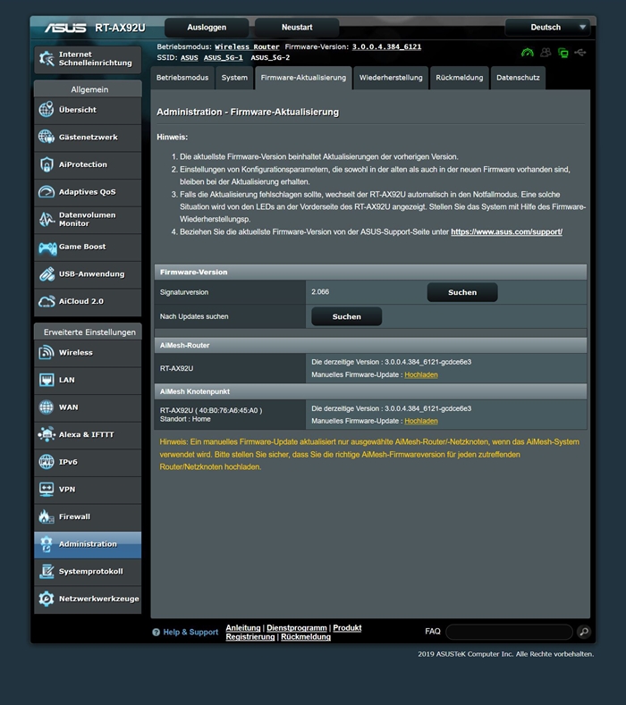Click the green speed gauge status icon
The width and height of the screenshot is (626, 705).
coord(527,53)
